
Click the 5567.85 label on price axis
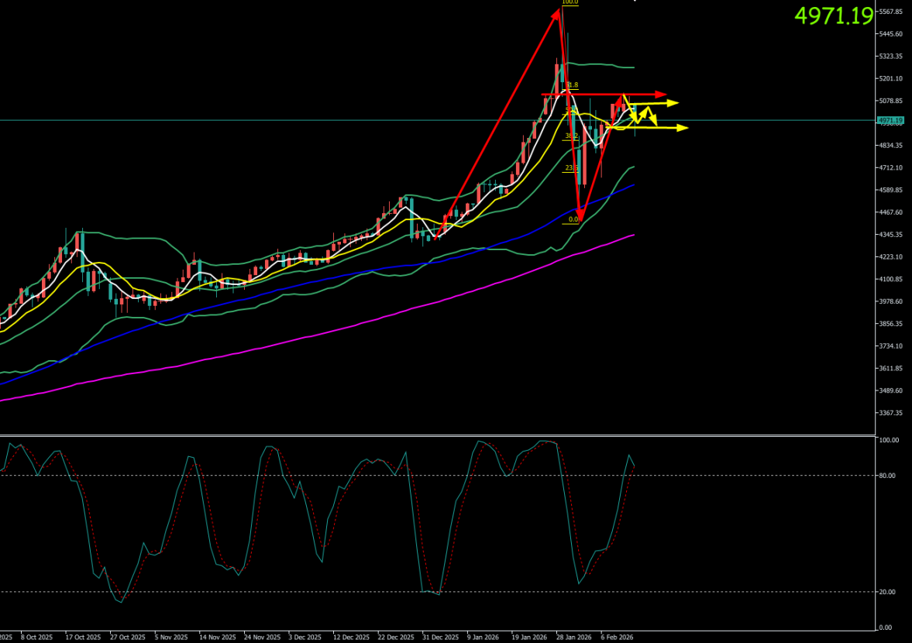pos(891,12)
